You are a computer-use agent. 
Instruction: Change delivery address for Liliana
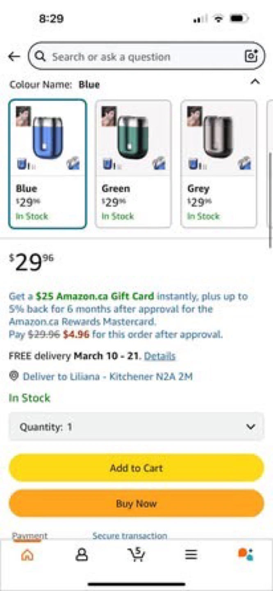pyautogui.click(x=107, y=376)
